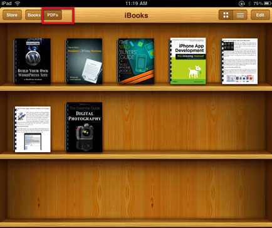Viewport: 272px width, 228px height.
Task: Open Build Your Own WordPress Site PDF
Action: pyautogui.click(x=32, y=61)
